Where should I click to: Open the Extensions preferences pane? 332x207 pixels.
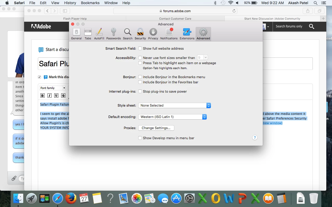click(x=187, y=34)
